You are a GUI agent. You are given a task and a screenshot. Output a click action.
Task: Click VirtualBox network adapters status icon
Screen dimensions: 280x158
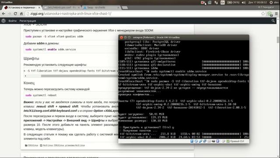point(205,141)
